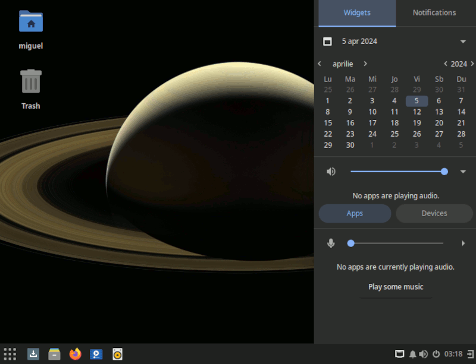Click the notifications bell in the tray
The height and width of the screenshot is (364, 476).
[412, 354]
